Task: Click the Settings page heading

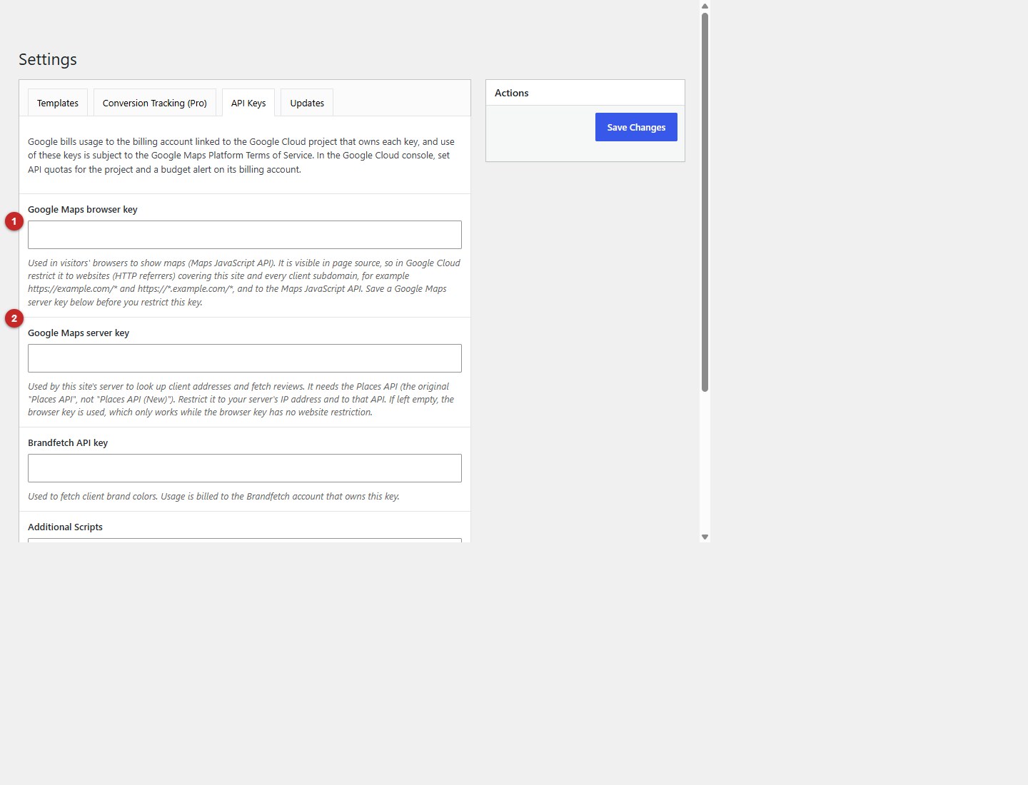Action: click(48, 59)
